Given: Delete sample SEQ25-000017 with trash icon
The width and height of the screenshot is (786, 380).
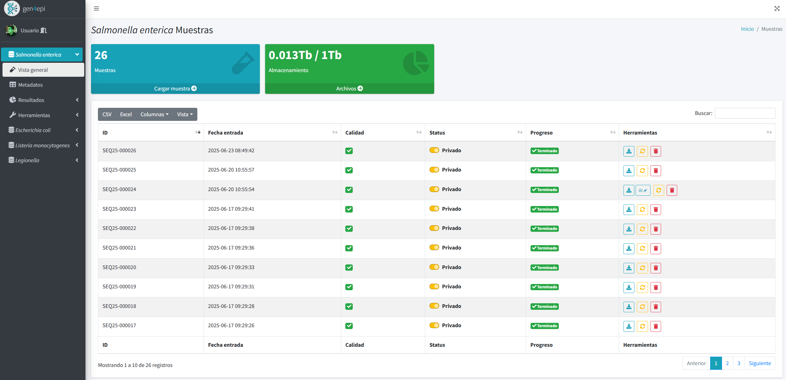Looking at the screenshot, I should pyautogui.click(x=655, y=326).
